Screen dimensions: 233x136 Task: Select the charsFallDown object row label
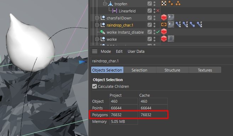tap(119, 18)
